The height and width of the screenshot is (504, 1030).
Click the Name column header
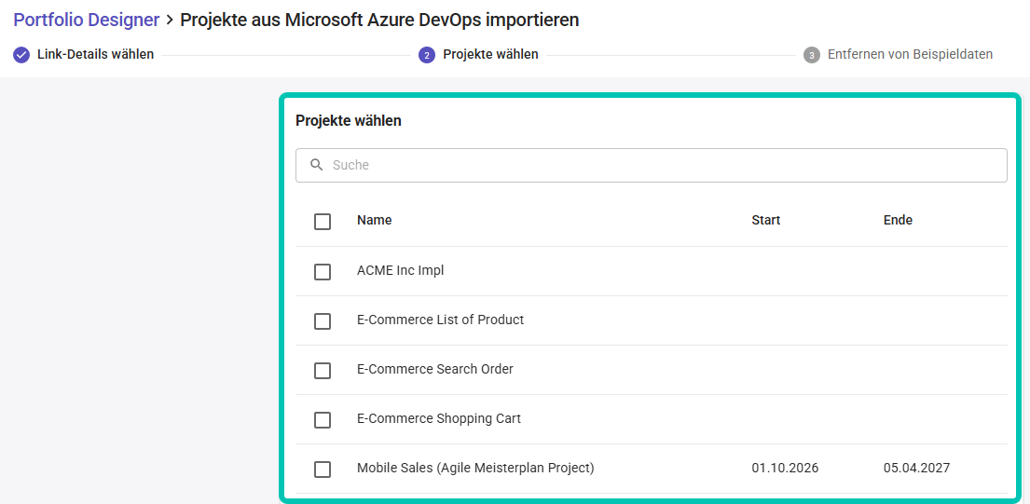pos(375,221)
